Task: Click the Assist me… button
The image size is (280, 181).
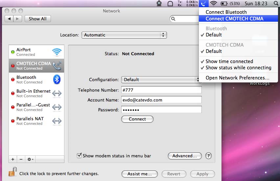Action: point(140,174)
